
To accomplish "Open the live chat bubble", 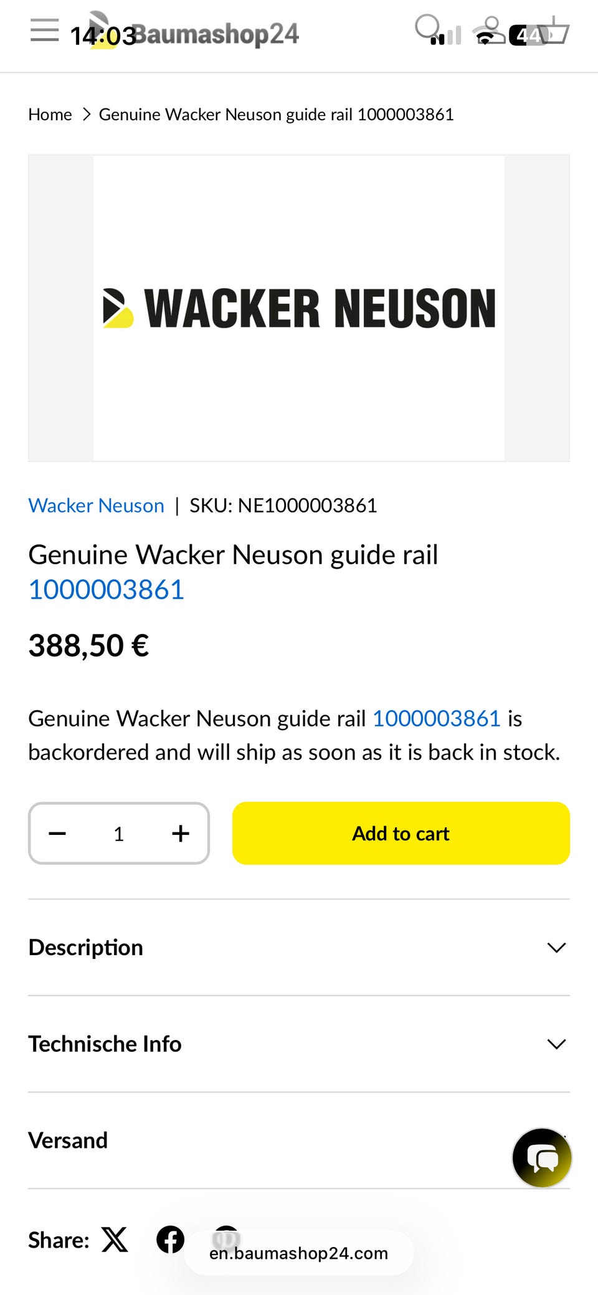I will click(x=542, y=1158).
